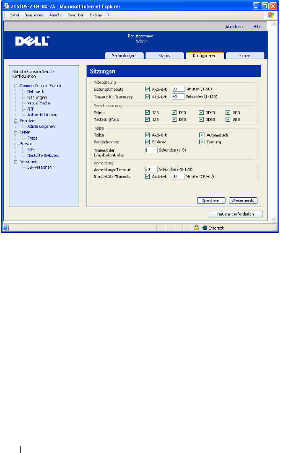
Task: Click the Windows flag logo in menu bar
Action: pyautogui.click(x=271, y=15)
